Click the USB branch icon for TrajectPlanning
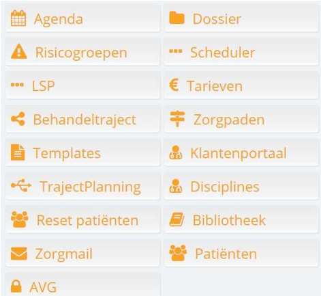The image size is (321, 296). tap(21, 185)
